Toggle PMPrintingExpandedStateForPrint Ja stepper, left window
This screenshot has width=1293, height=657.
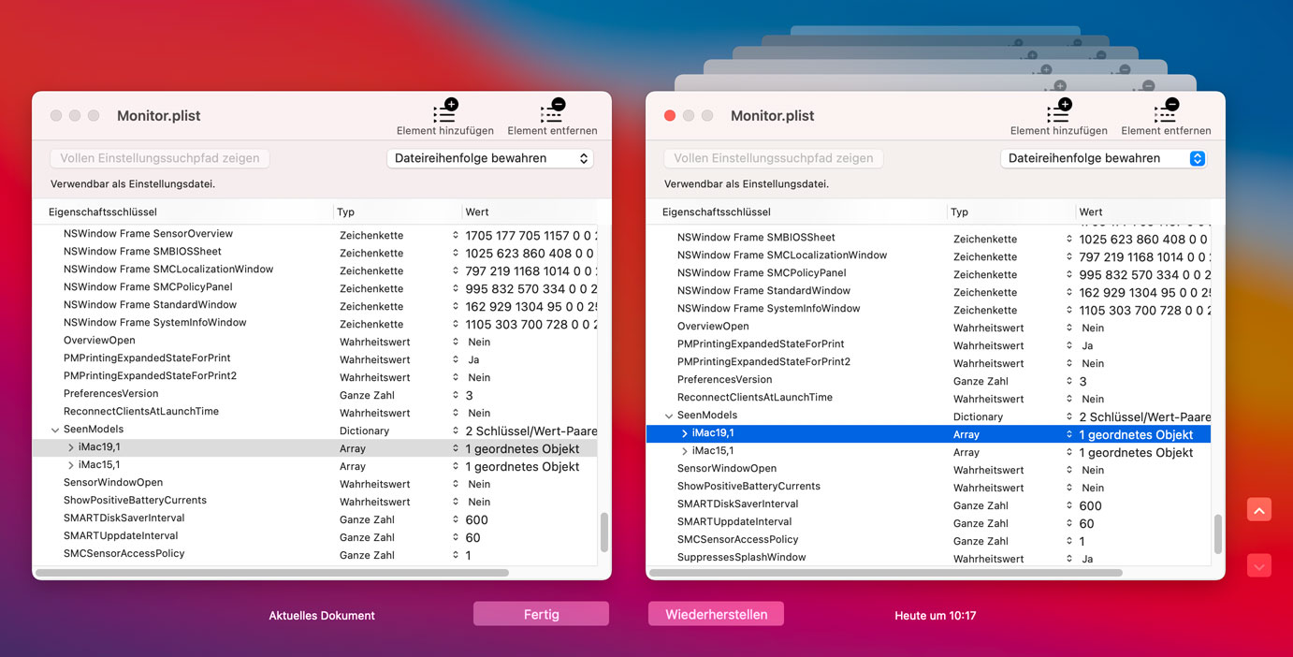click(x=456, y=359)
